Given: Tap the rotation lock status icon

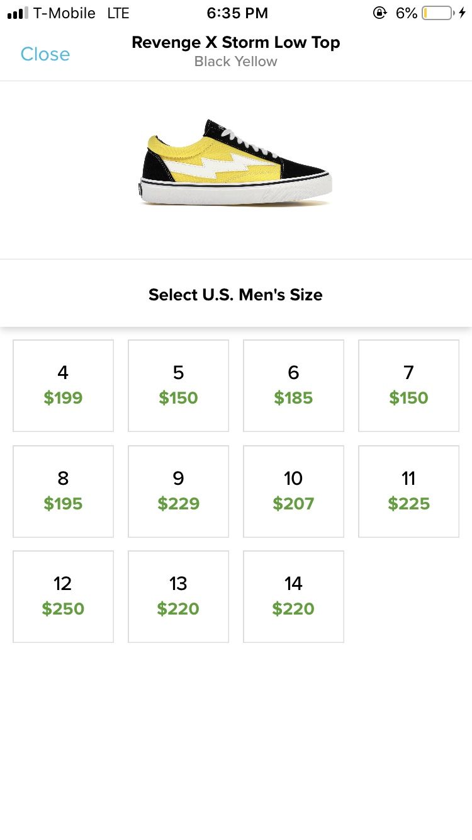Looking at the screenshot, I should click(380, 13).
